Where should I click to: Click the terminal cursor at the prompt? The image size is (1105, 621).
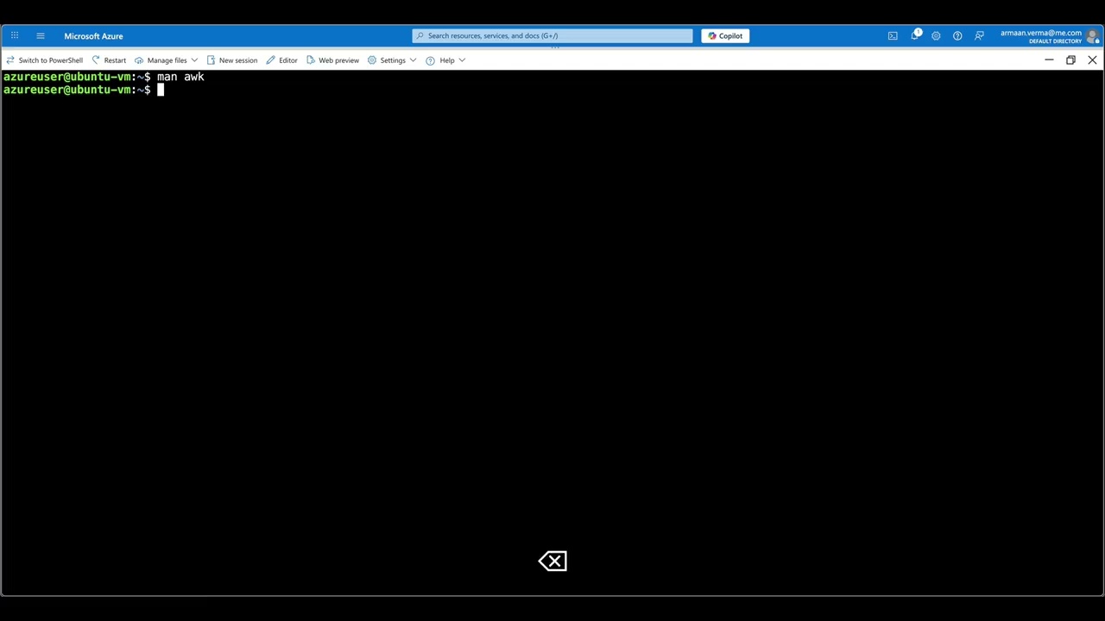point(161,90)
